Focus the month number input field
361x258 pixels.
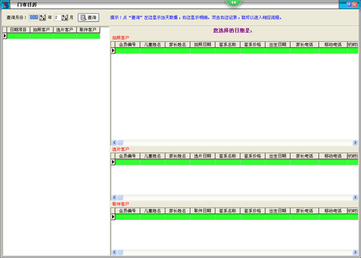coord(58,18)
